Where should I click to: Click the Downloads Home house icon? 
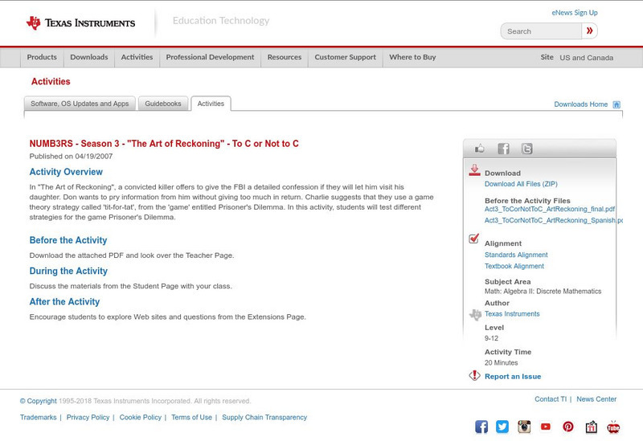616,104
